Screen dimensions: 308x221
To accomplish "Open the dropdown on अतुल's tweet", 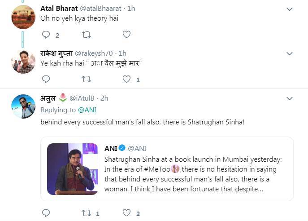I will (290, 98).
